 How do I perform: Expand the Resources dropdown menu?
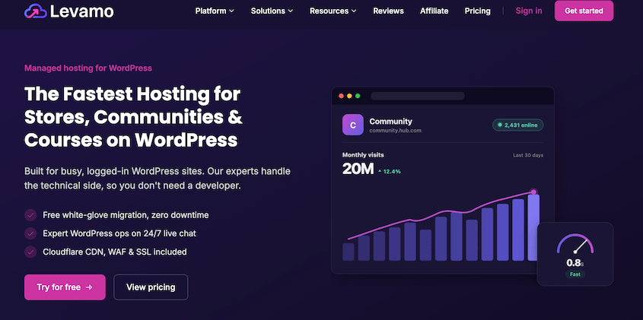333,11
